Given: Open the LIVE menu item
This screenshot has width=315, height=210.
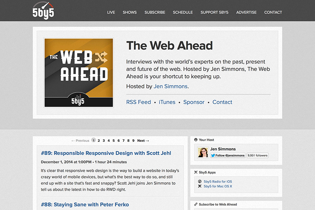Looking at the screenshot, I should click(111, 12).
